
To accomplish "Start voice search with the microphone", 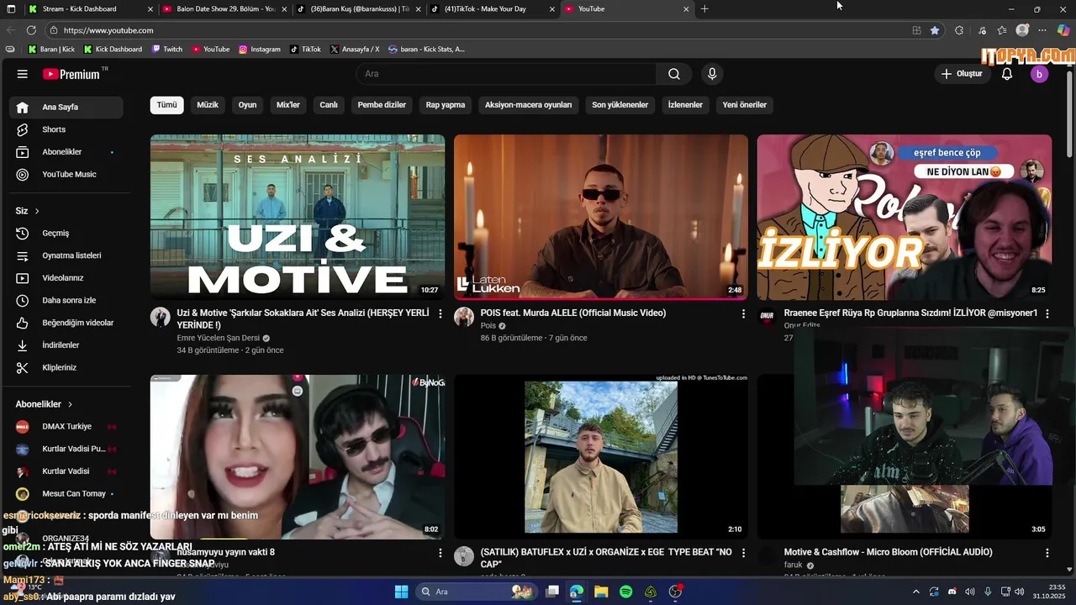I will click(712, 74).
